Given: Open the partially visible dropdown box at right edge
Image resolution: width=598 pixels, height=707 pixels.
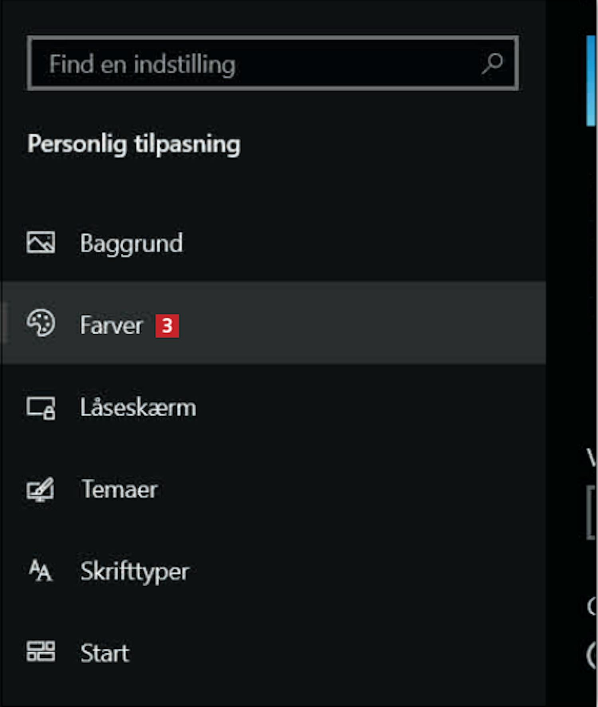Looking at the screenshot, I should (x=592, y=512).
